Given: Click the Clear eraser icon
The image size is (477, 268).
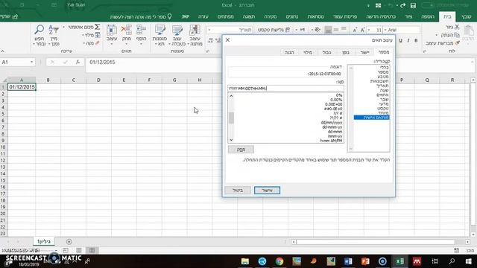Looking at the screenshot, I should point(98,43).
